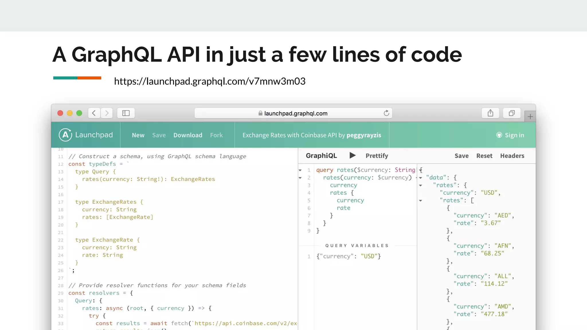Sign in with GitHub
This screenshot has height=330, width=587.
514,135
